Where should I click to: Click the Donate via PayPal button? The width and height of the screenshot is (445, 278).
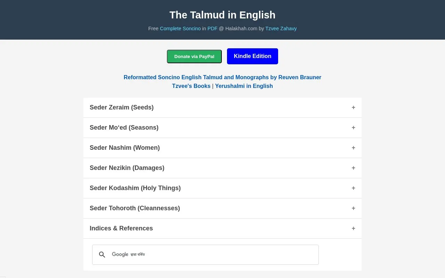(194, 56)
